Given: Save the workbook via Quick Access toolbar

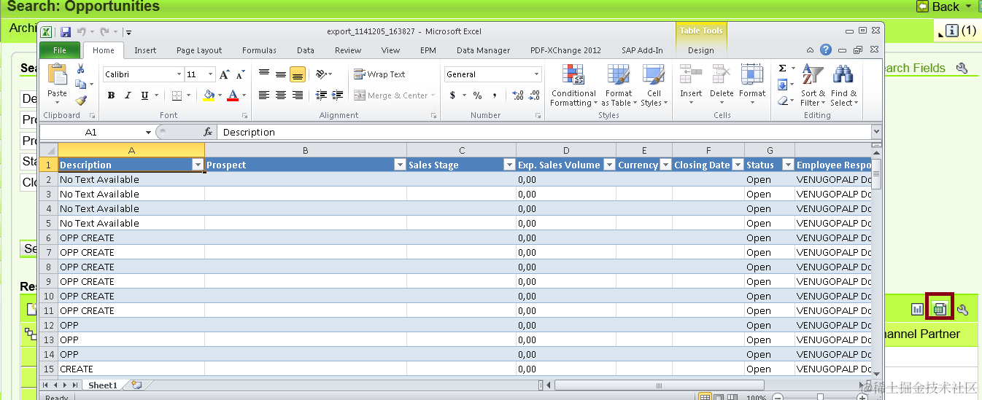Looking at the screenshot, I should pos(66,32).
